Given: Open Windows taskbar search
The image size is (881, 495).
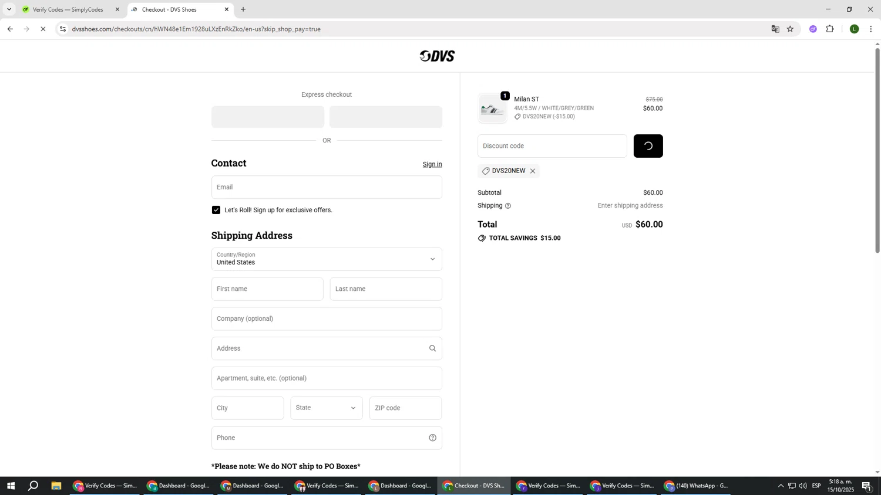Looking at the screenshot, I should (x=33, y=486).
